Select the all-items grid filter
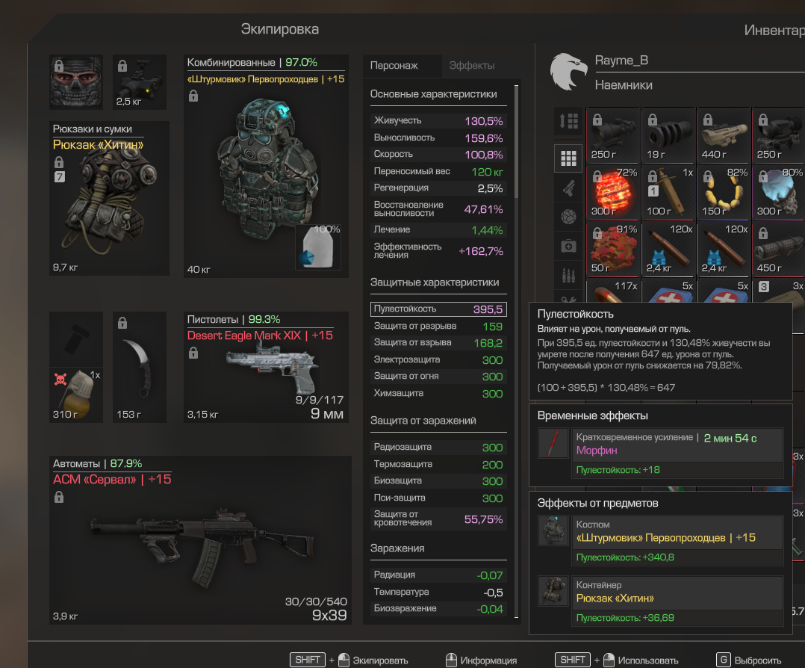 pos(569,158)
